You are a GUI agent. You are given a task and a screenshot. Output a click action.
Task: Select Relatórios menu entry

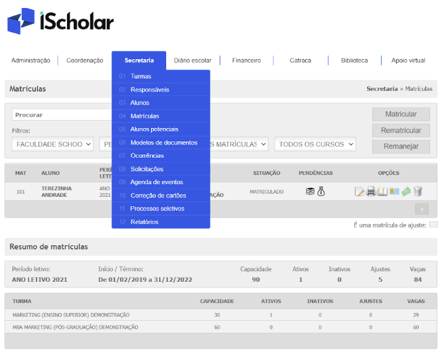[x=161, y=222]
